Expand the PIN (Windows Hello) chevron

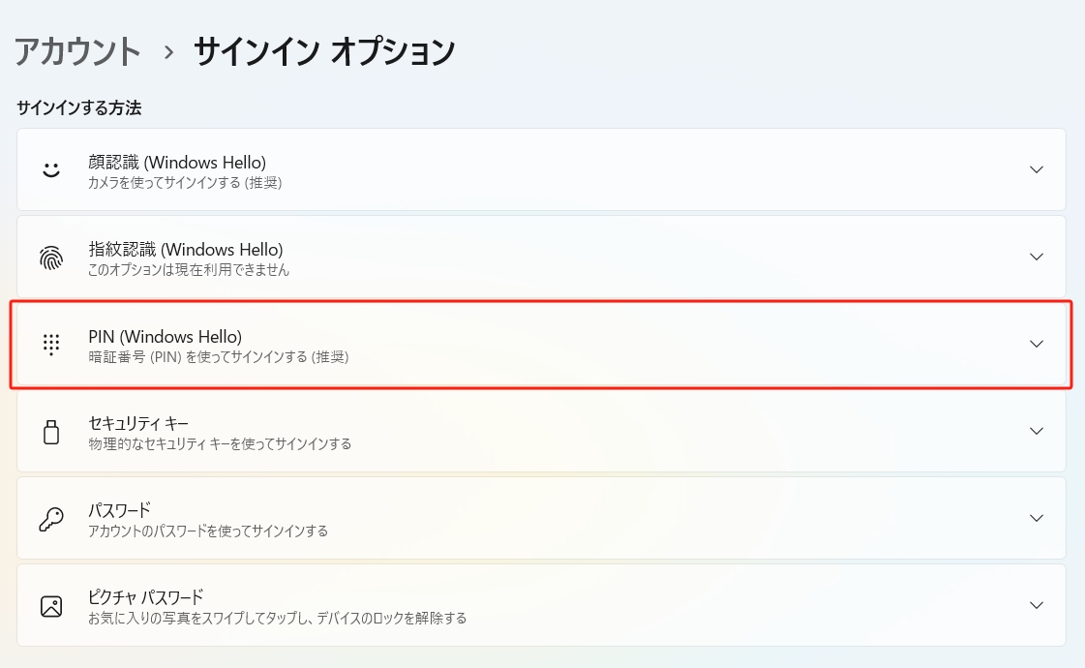[x=1037, y=344]
